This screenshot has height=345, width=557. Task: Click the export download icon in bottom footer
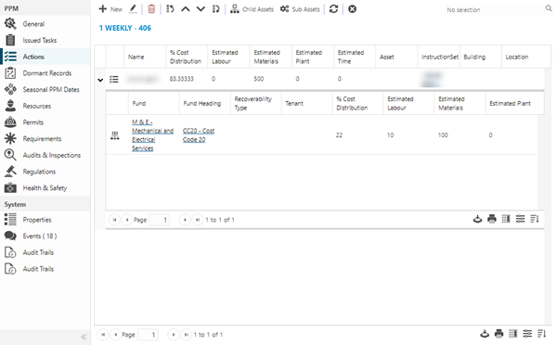coord(485,334)
